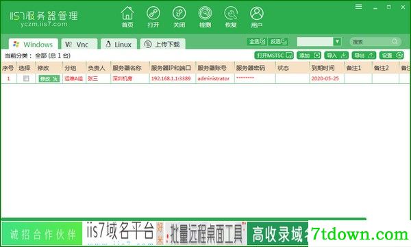411x247 pixels.
Task: Click the 关闭 close connection icon
Action: point(179,16)
